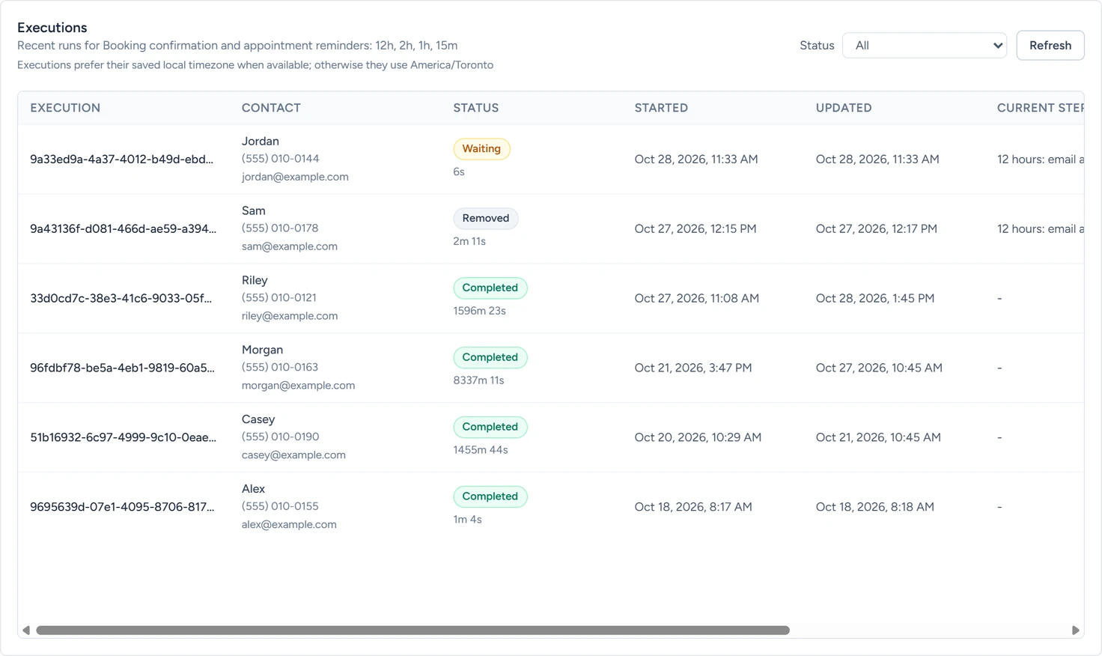This screenshot has height=656, width=1102.
Task: Click Jordan's current step '12 hours: email'
Action: (x=1041, y=160)
